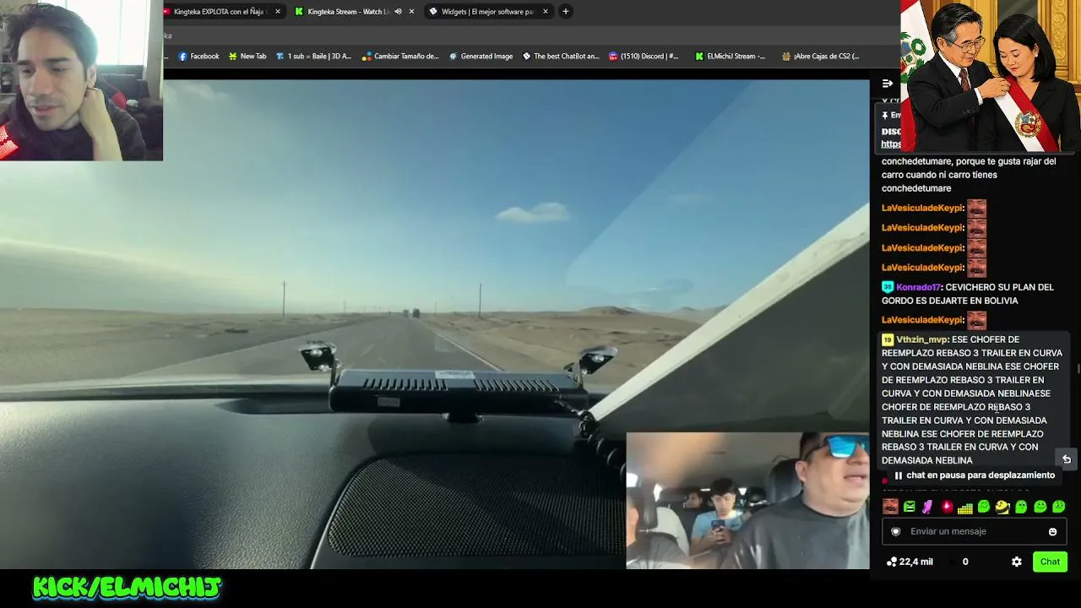Click the passenger camera inset on the stream
The height and width of the screenshot is (608, 1081).
pyautogui.click(x=747, y=501)
